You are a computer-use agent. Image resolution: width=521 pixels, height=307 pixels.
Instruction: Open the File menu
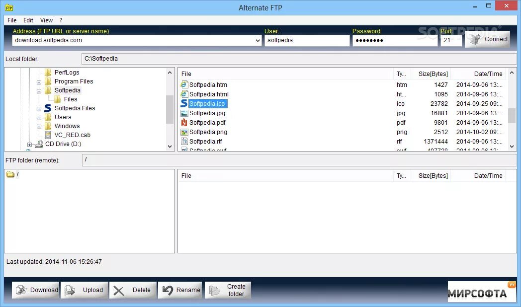[x=12, y=20]
